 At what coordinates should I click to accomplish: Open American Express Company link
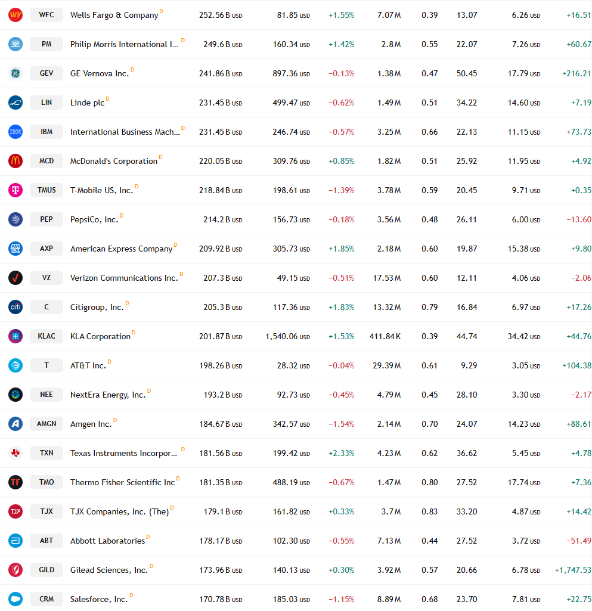(121, 249)
